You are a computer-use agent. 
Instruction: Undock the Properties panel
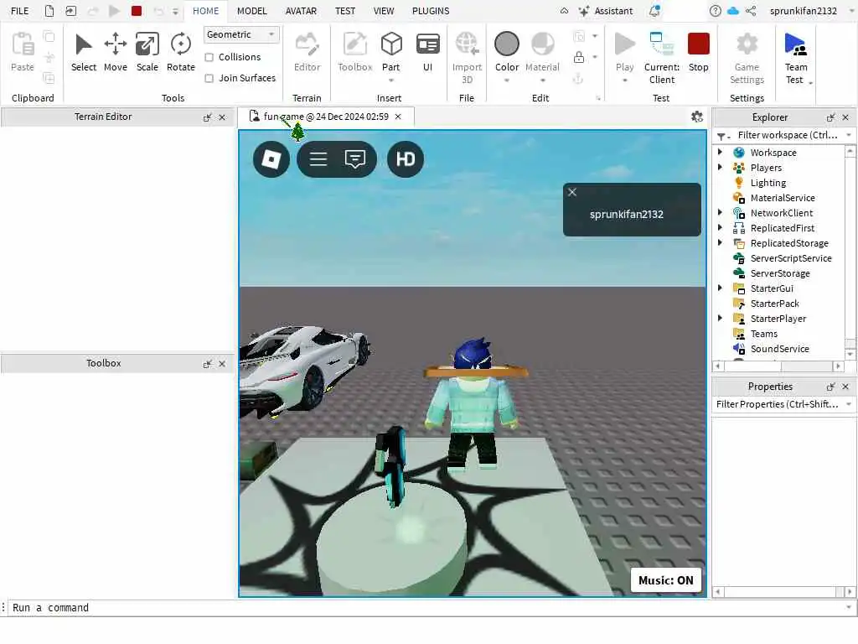click(830, 387)
